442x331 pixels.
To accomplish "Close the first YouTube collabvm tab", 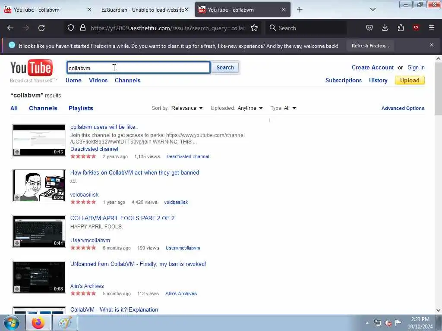I will tap(89, 9).
